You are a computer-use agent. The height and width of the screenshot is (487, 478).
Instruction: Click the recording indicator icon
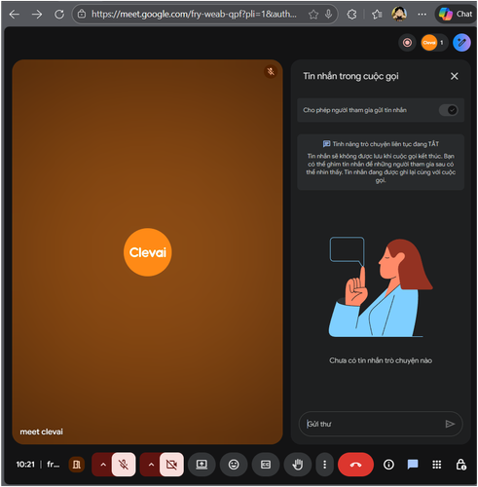click(407, 43)
